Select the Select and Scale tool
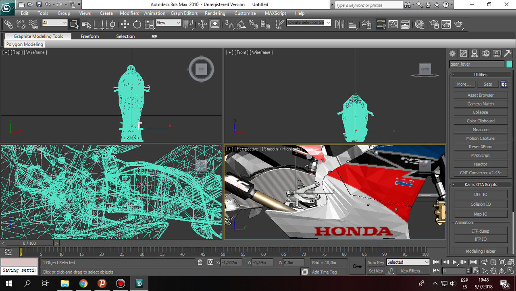Screen dimensions: 516x291 149,24
